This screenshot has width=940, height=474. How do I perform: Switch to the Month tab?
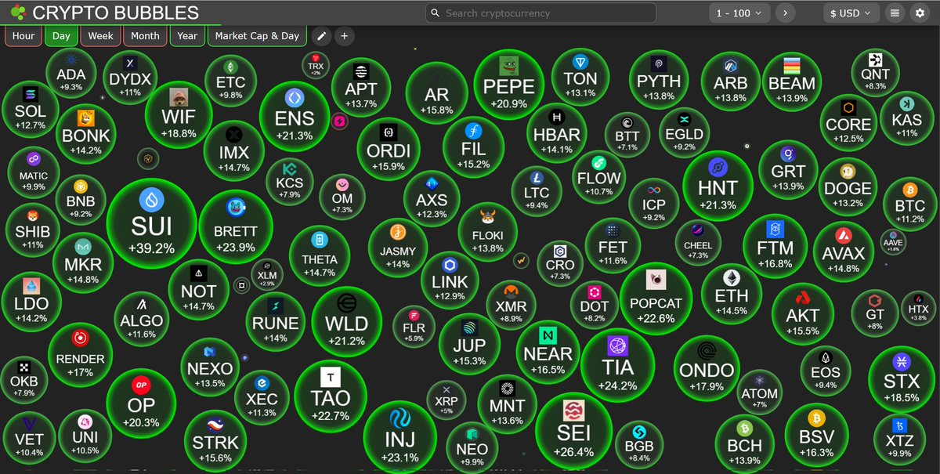145,36
